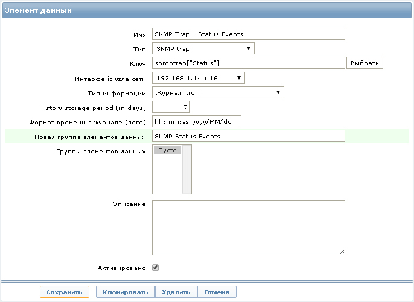Click the History storage period days field
Viewport: 414px width, 302px height.
pos(171,107)
